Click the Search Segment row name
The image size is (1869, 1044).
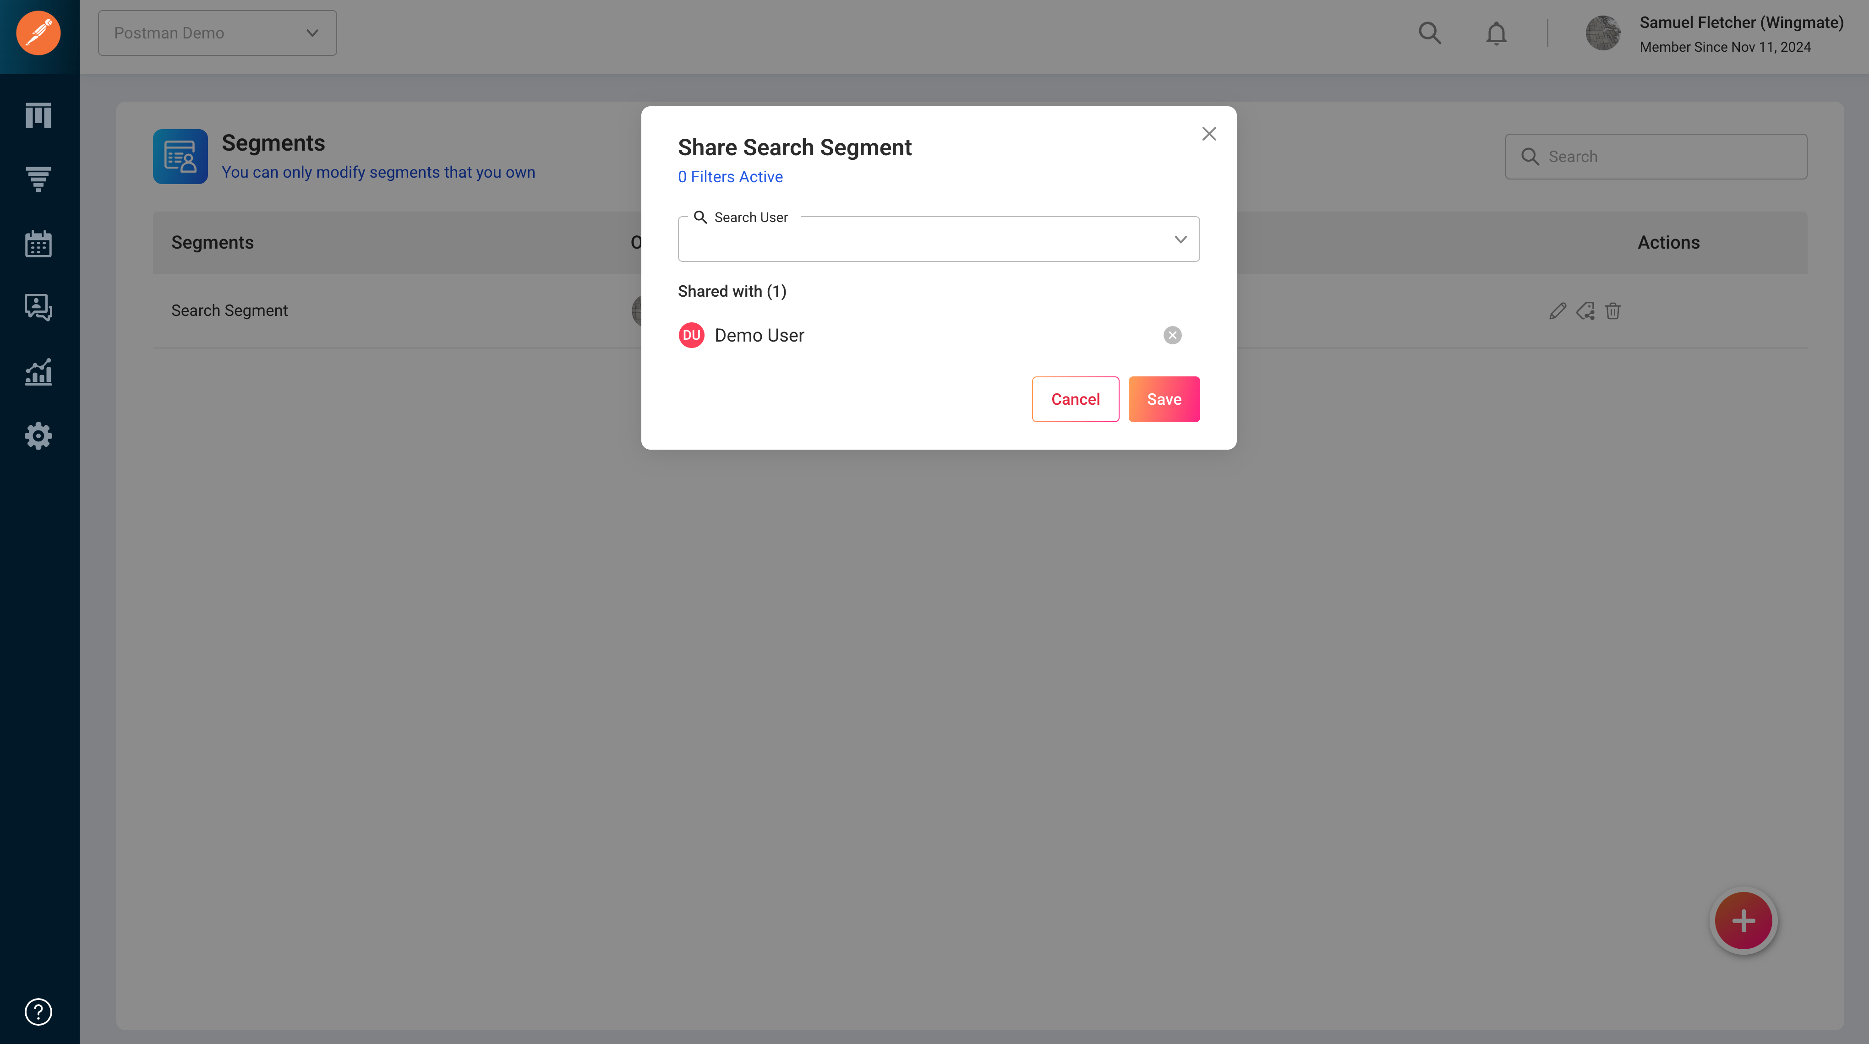point(229,310)
